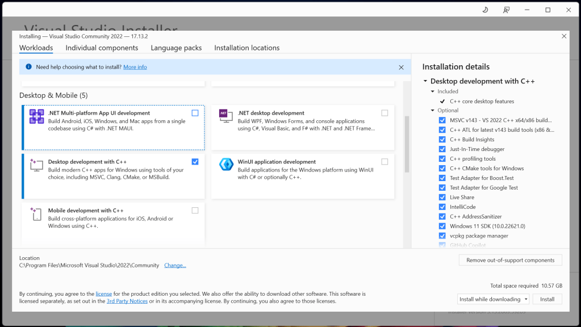Open the Install while downloading dropdown

coord(493,299)
